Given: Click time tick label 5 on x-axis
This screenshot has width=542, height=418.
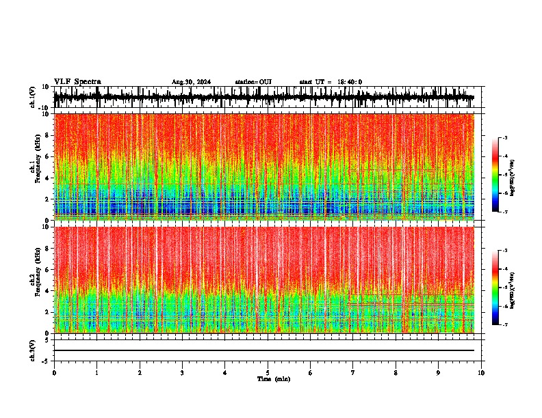Looking at the screenshot, I should (x=268, y=373).
